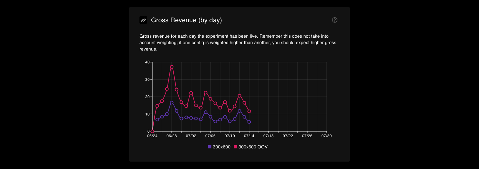Click the description paragraph about gross revenue
Screen dimensions: 479x169
coord(238,43)
